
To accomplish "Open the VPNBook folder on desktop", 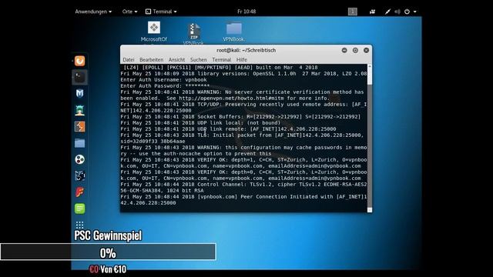I will click(x=233, y=32).
